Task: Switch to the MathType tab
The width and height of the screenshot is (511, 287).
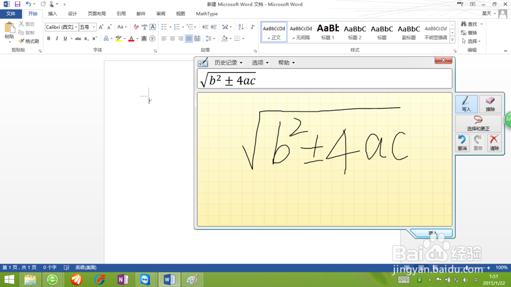Action: pos(206,14)
